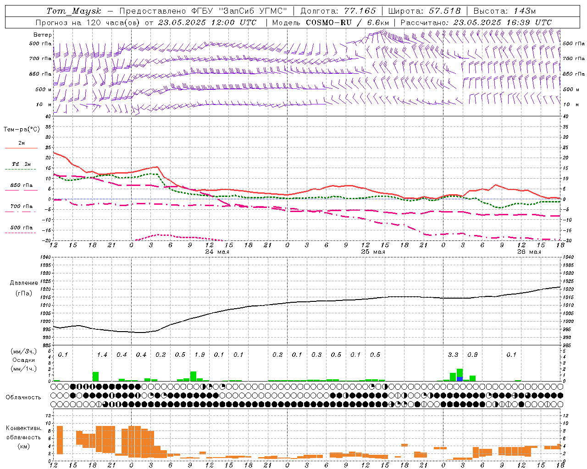Click the 1.4 three-hour precipitation value

[x=102, y=355]
